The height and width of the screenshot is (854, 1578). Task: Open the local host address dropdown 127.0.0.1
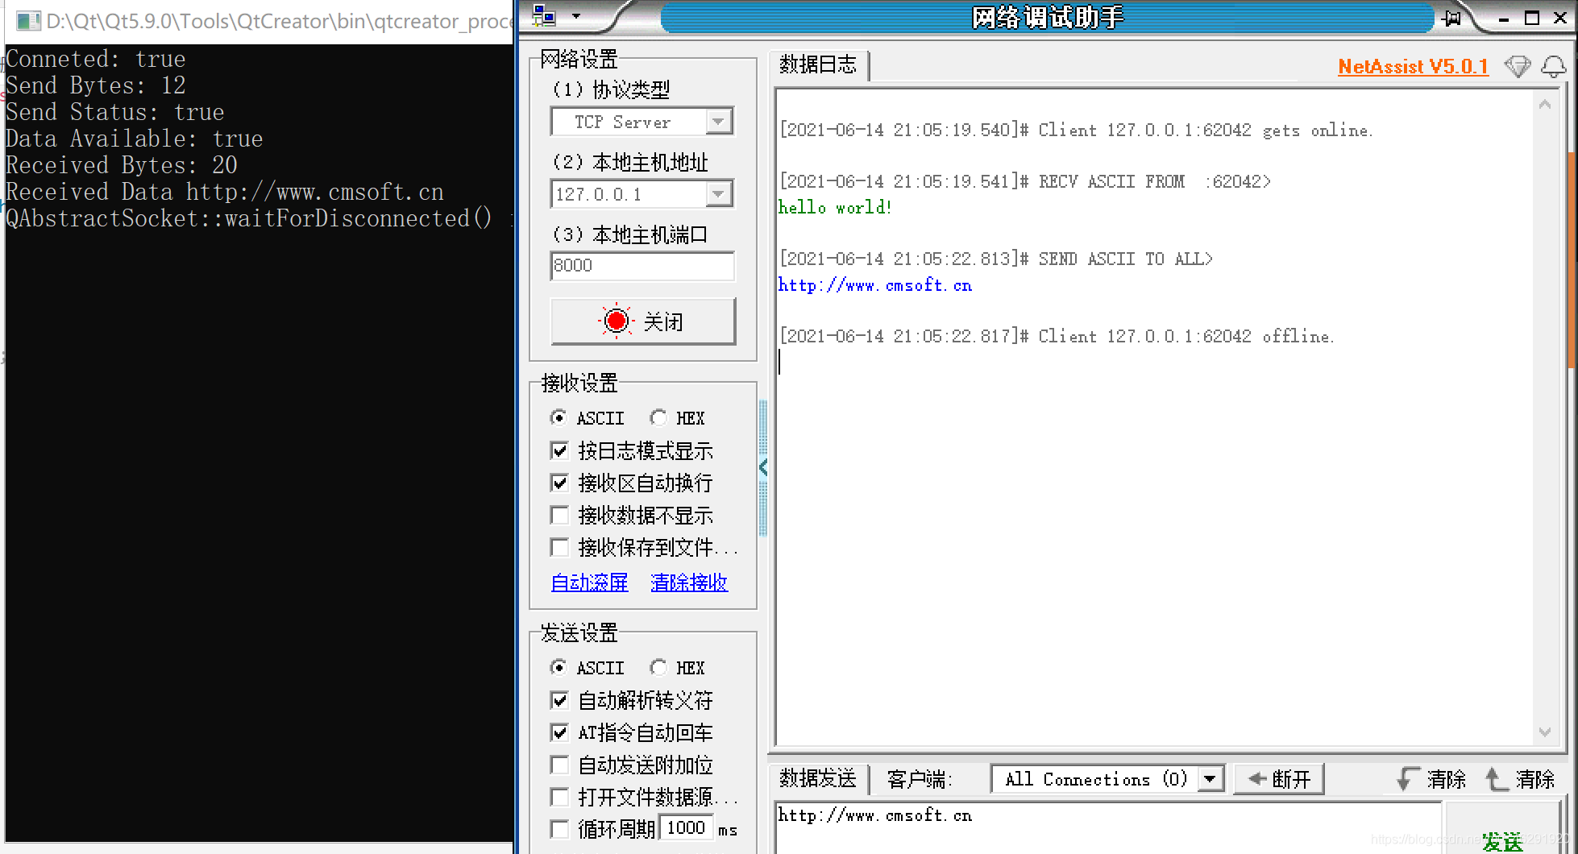click(718, 194)
